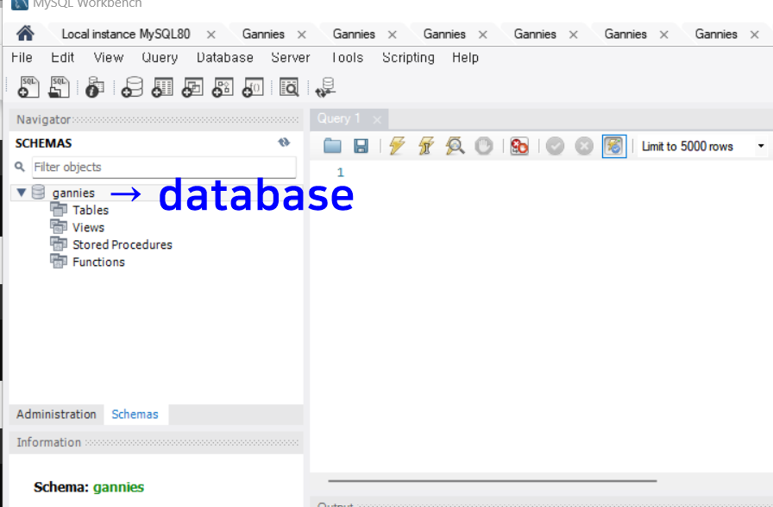Image resolution: width=773 pixels, height=507 pixels.
Task: Refresh the SCHEMAS list
Action: pos(284,143)
